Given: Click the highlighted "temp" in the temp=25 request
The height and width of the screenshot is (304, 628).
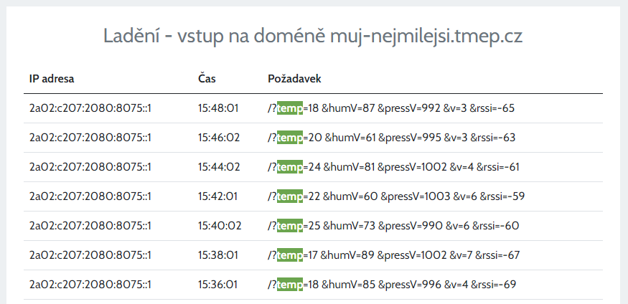Looking at the screenshot, I should point(290,226).
